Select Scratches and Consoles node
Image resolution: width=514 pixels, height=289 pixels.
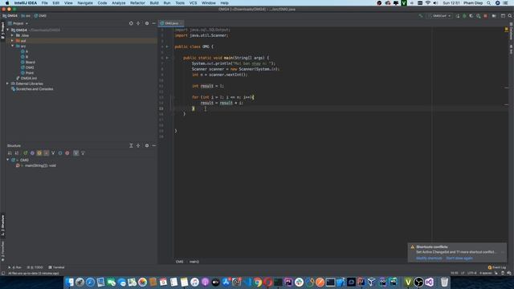[32, 89]
